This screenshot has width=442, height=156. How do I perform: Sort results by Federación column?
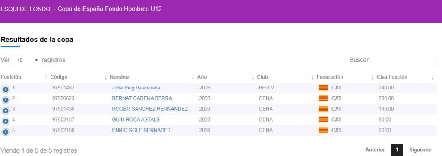tap(330, 77)
